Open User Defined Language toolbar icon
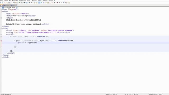This screenshot has width=169, height=95. coord(46,3)
